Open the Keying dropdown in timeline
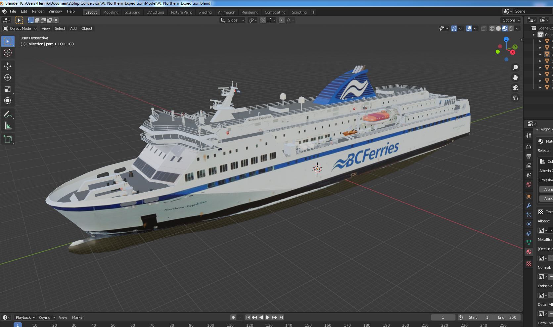Viewport: 553px width, 327px height. point(46,317)
